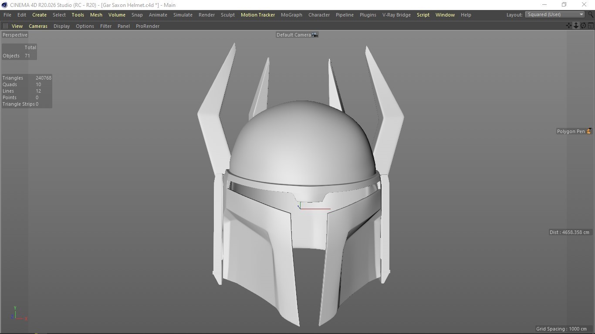Expand the viewport Display menu
This screenshot has height=334, width=595.
coord(61,26)
